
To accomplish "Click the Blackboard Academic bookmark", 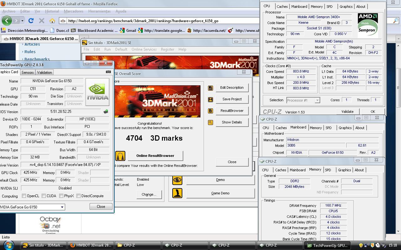I will 95,30.
